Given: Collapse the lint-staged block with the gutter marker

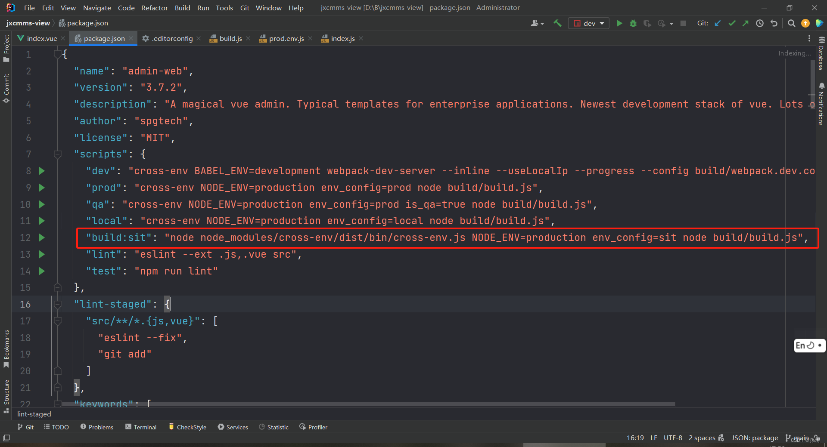Looking at the screenshot, I should tap(57, 304).
